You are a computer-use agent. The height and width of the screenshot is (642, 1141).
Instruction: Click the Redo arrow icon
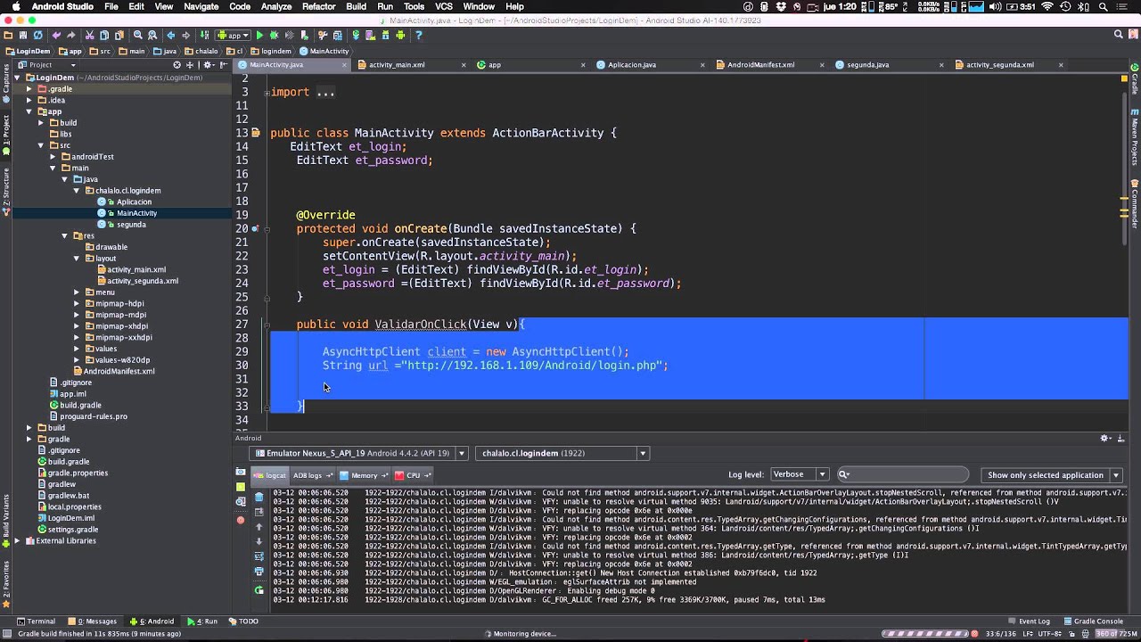tap(71, 36)
